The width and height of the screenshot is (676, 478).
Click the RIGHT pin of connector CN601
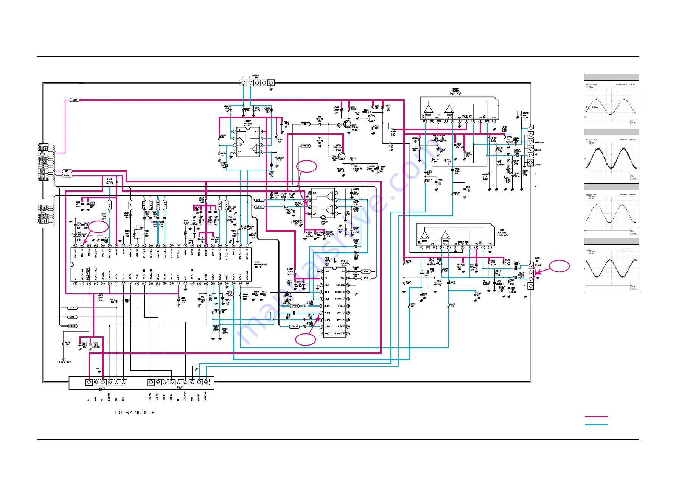pos(530,265)
